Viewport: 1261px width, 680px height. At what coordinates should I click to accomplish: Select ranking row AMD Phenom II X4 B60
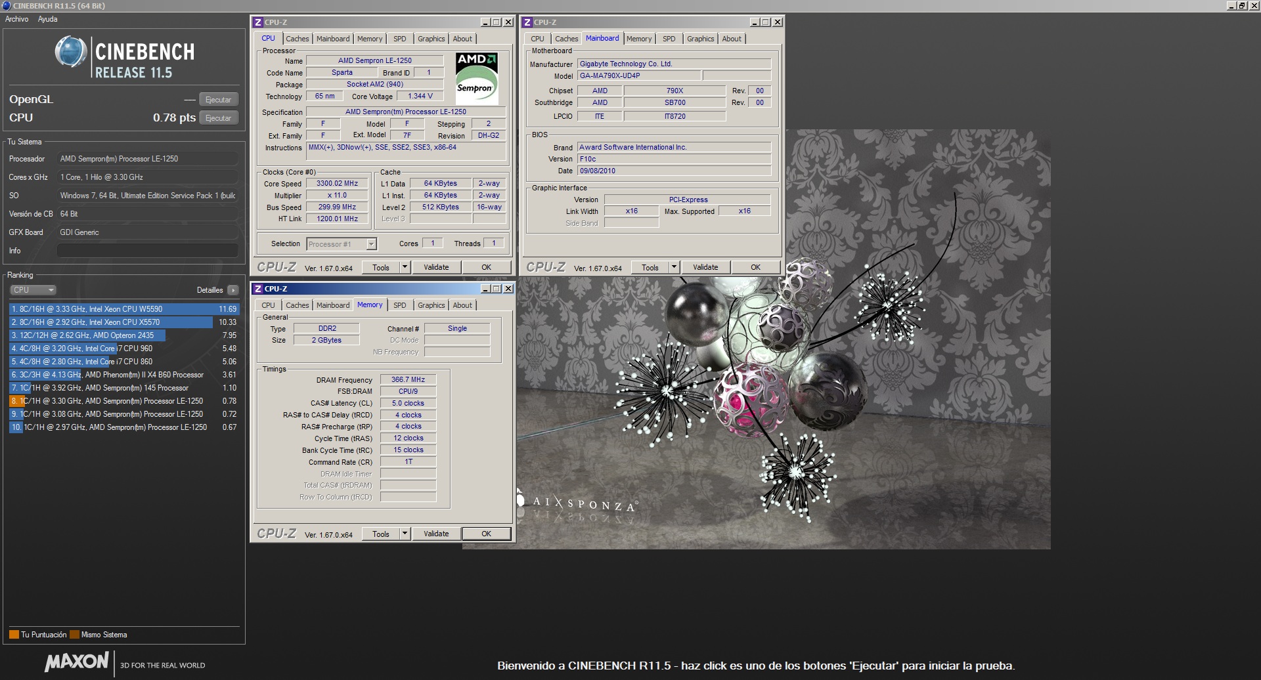tap(123, 375)
